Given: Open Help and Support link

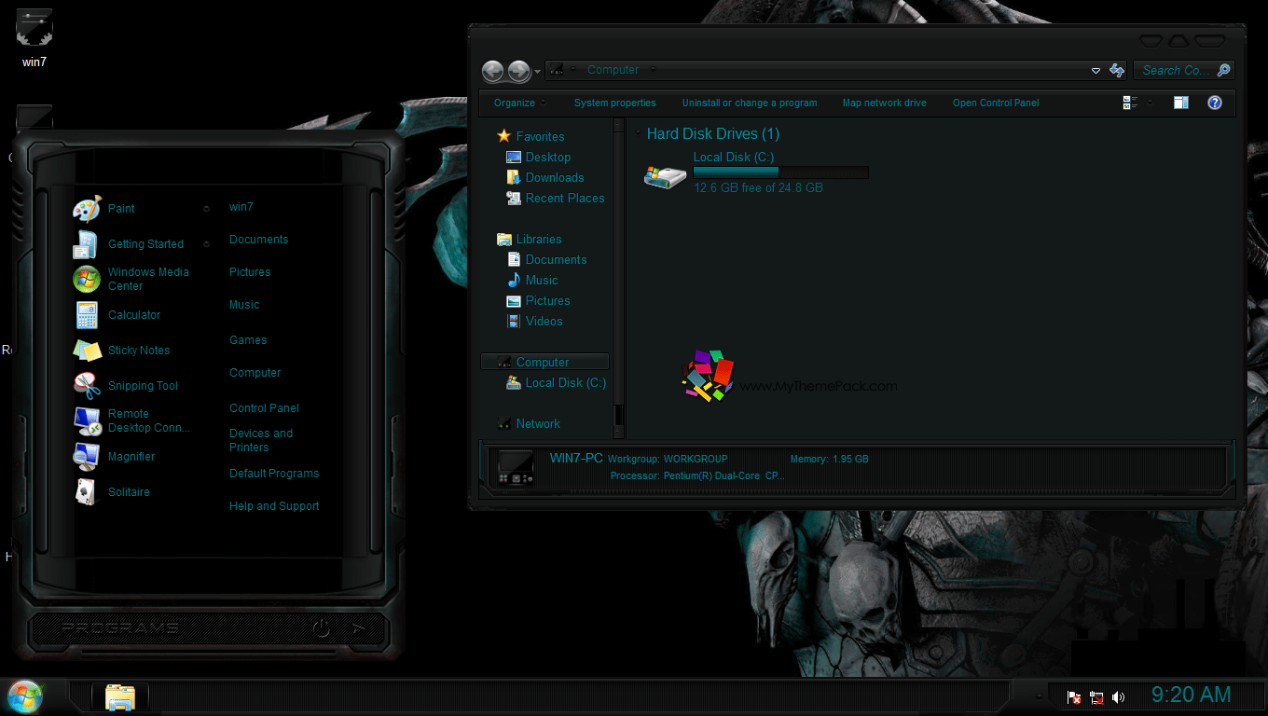Looking at the screenshot, I should [x=274, y=506].
